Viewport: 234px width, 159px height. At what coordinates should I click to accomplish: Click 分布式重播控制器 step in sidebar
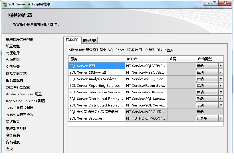tap(20, 108)
